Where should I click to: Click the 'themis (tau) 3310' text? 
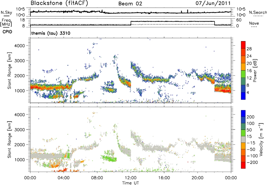coord(51,33)
